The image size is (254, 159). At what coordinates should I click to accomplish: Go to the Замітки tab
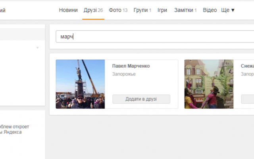(x=185, y=10)
